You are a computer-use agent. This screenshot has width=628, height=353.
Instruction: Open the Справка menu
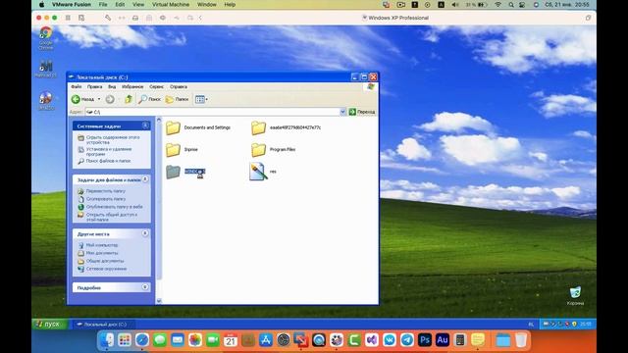(x=179, y=86)
